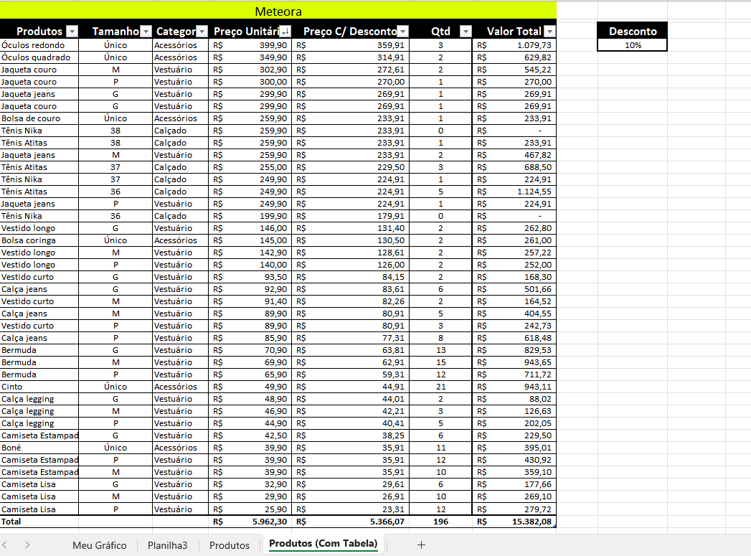
Task: Click the 5.962,30 unit price total
Action: point(250,522)
